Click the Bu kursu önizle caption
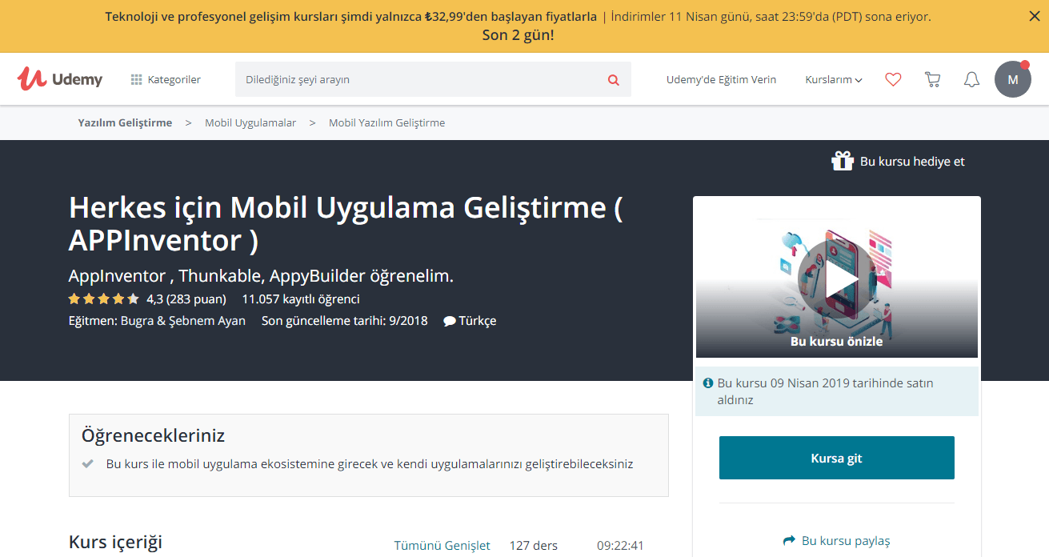Viewport: 1049px width, 557px height. point(836,341)
